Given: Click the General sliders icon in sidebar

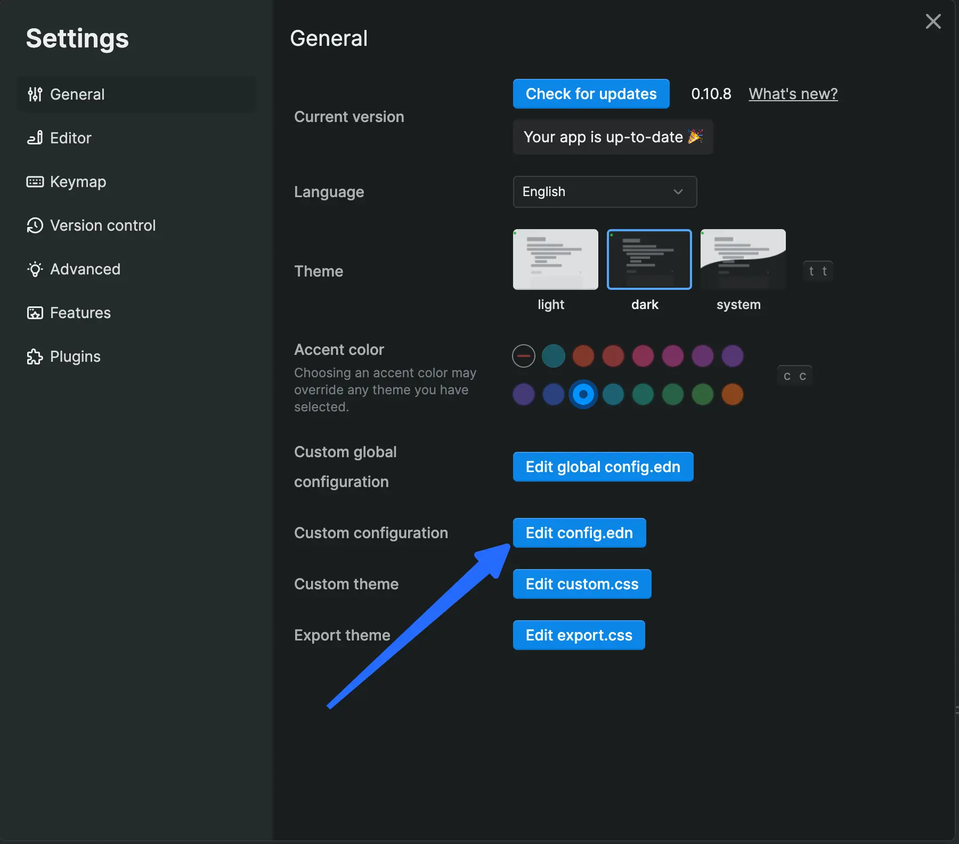Looking at the screenshot, I should 35,94.
